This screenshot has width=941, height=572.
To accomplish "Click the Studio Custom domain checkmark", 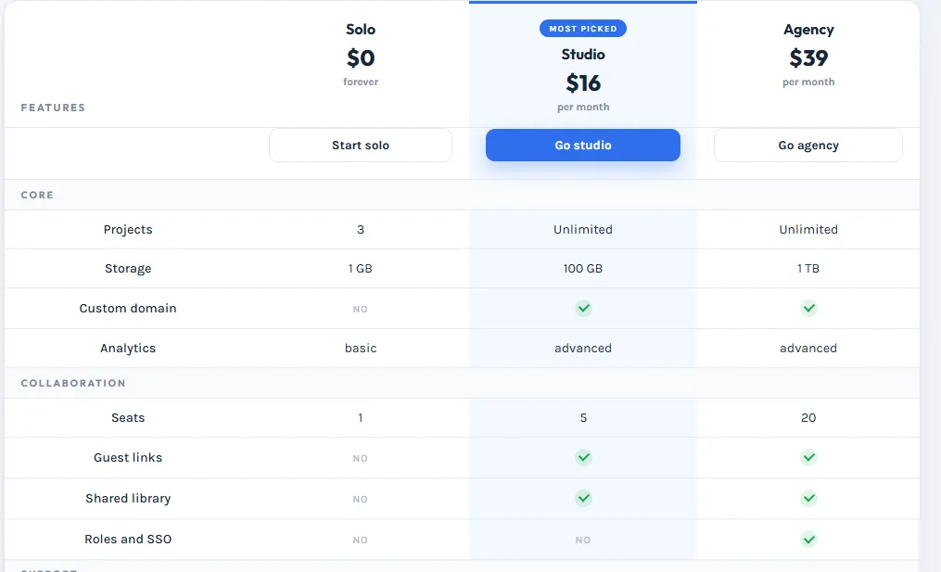I will pos(583,309).
